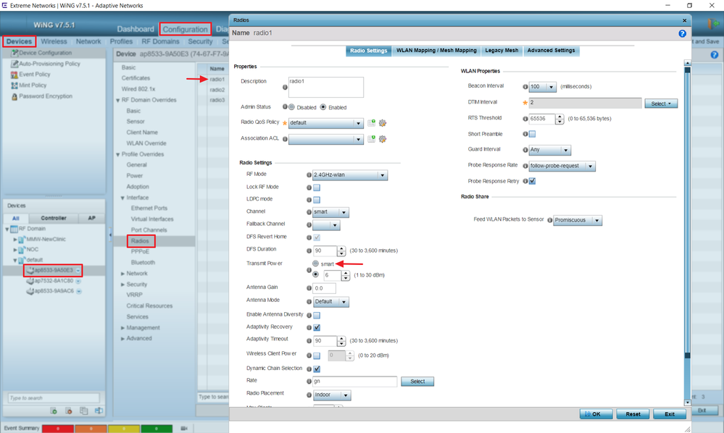Set Admin Status to Enabled

click(323, 107)
